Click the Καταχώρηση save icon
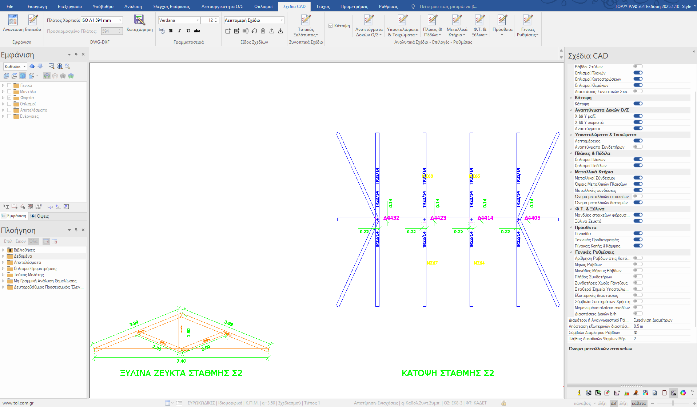The width and height of the screenshot is (697, 407). (x=139, y=20)
